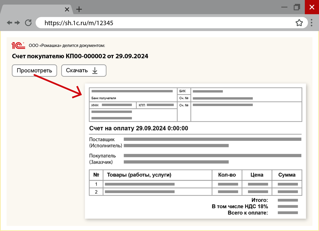The width and height of the screenshot is (319, 231).
Task: Click the БИК cell in the bank details
Action: coord(183,91)
